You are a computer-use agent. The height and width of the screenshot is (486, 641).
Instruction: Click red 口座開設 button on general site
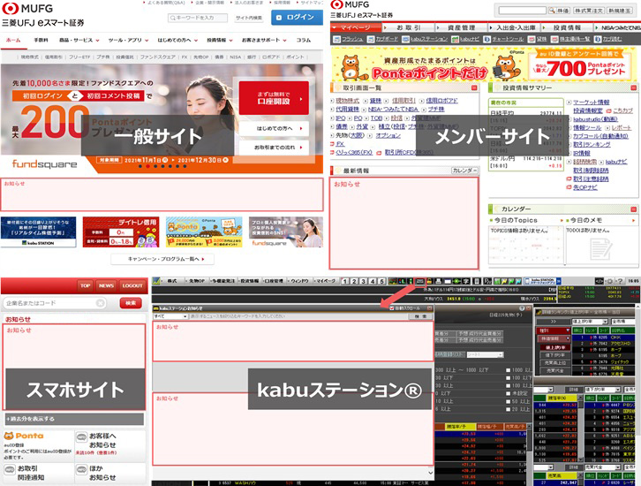pos(274,98)
